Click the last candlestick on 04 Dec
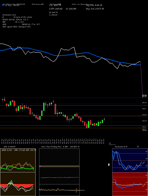The width and height of the screenshot is (148, 196). [x=104, y=119]
